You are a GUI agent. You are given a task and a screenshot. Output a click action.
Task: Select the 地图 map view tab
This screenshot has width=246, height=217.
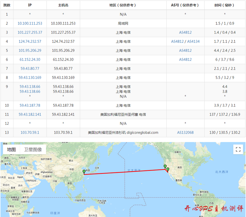click(11, 150)
